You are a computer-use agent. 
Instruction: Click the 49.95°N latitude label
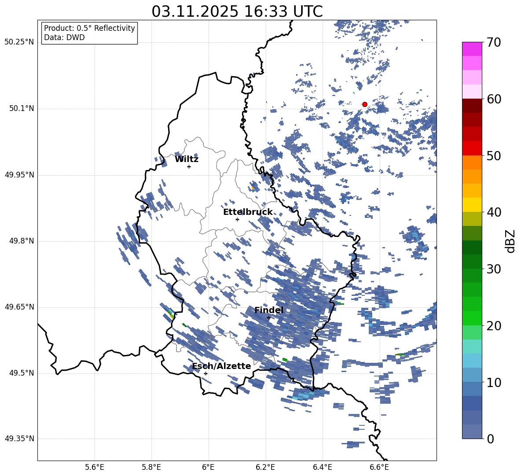[x=19, y=175]
